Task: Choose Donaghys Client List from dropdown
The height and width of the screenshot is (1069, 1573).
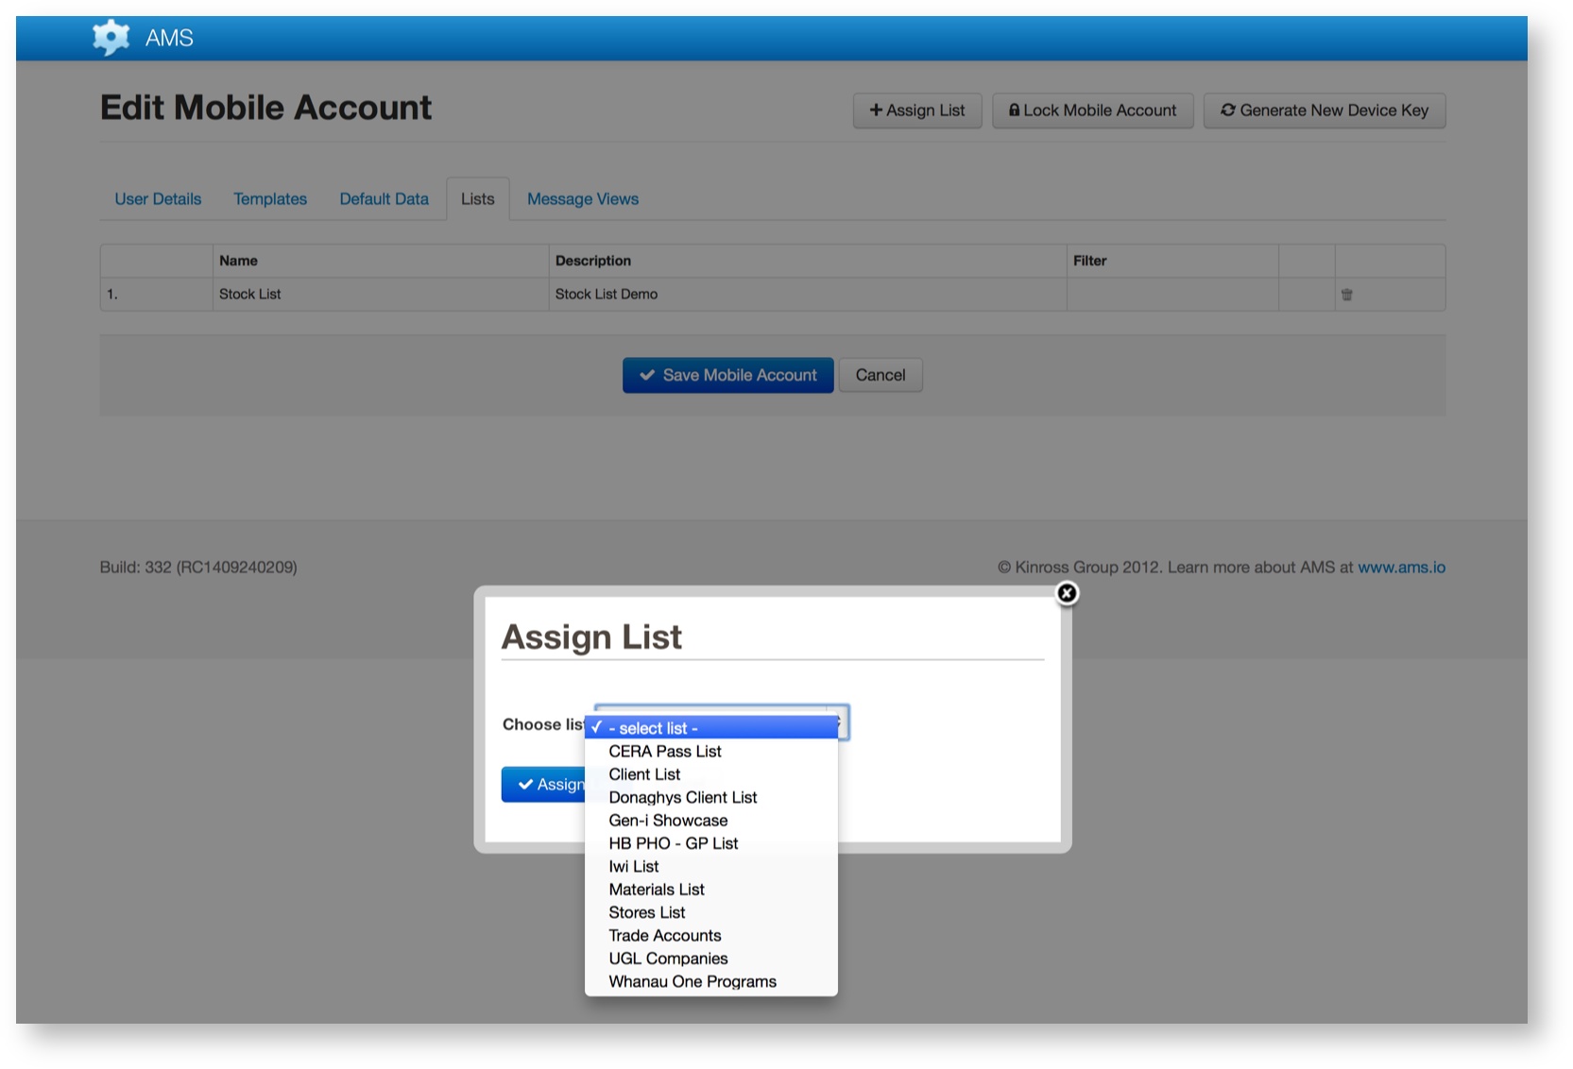Action: coord(682,798)
